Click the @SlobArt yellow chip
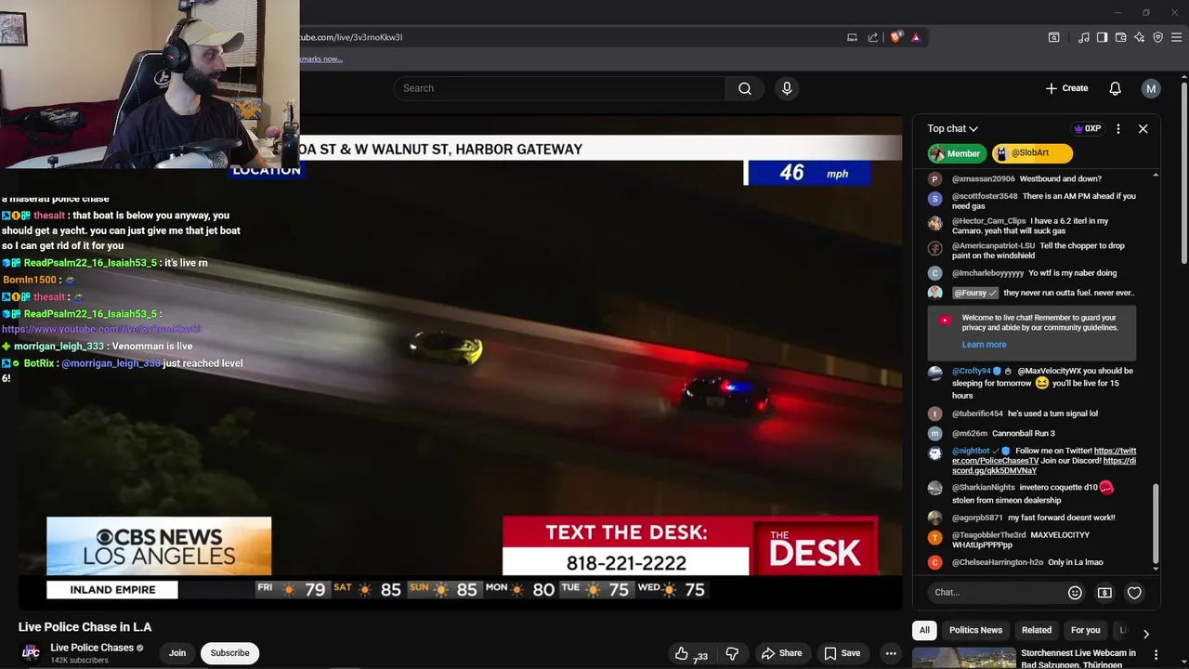 [x=1032, y=153]
